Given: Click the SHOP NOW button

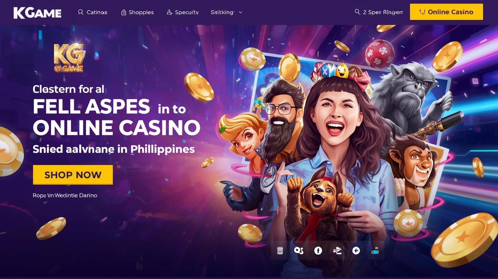Looking at the screenshot, I should pyautogui.click(x=73, y=175).
